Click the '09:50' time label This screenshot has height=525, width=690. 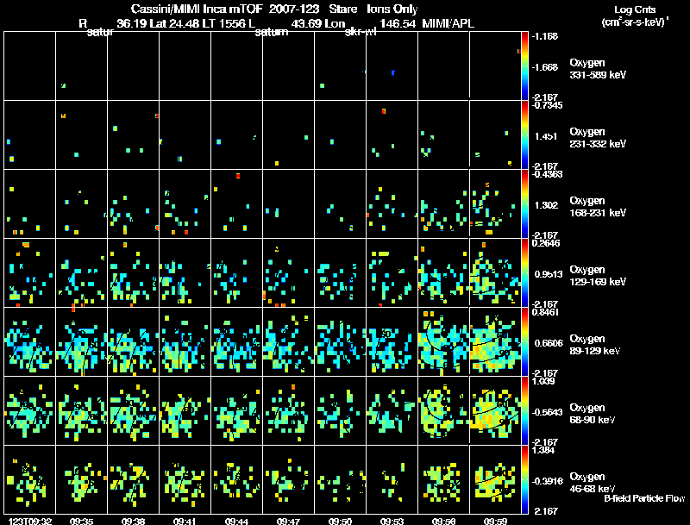click(x=340, y=521)
